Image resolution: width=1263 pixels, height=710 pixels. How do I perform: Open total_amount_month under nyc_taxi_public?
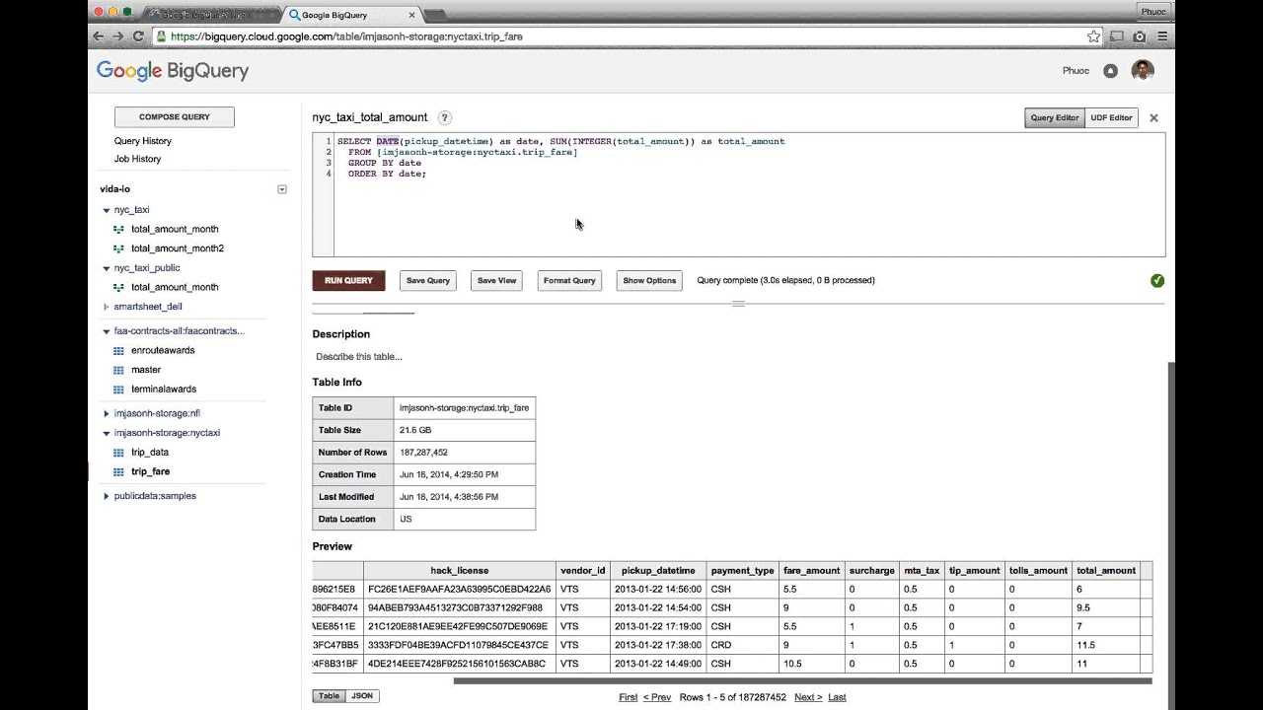(x=175, y=287)
